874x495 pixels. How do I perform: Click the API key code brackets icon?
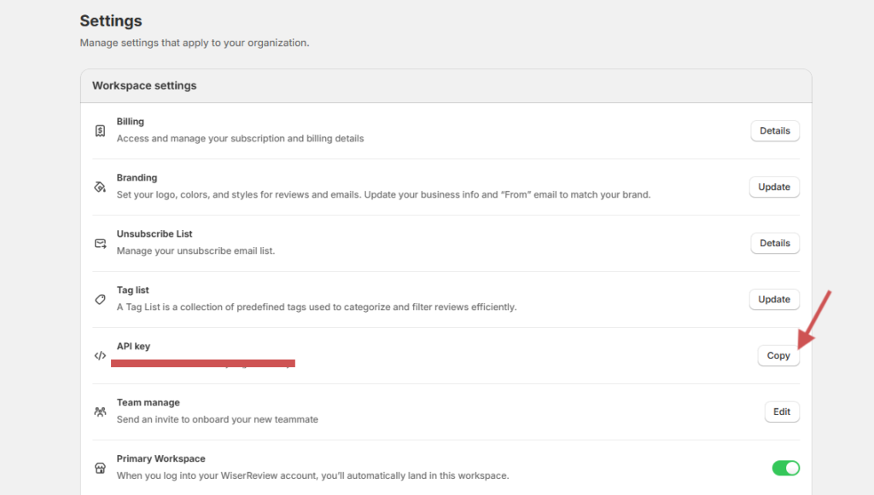[100, 356]
